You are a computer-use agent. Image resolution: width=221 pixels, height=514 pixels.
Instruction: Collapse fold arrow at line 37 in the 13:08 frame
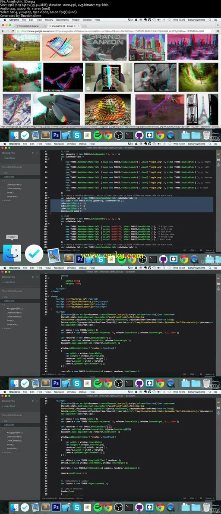point(49,351)
